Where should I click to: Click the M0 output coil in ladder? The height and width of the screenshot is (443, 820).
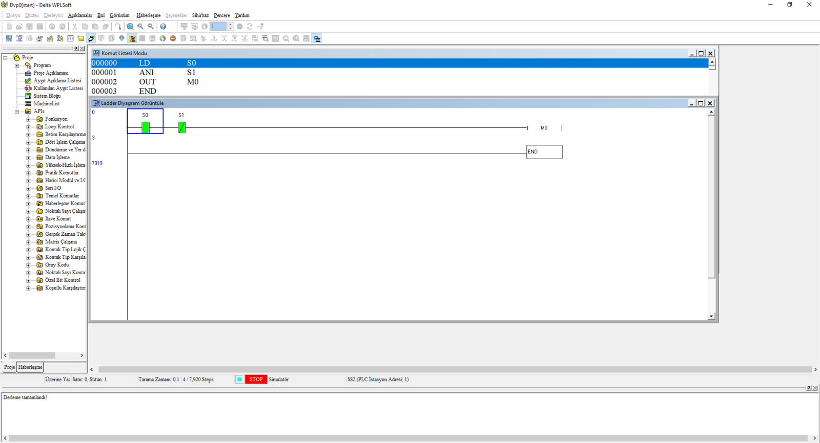(x=544, y=128)
